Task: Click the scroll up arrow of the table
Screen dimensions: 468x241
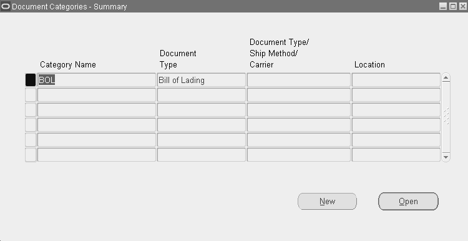Action: point(446,78)
